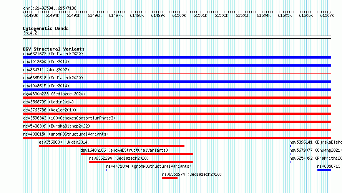Select the nsv6371677 (Sedlazeck2020) label
Screen dimensions: 342x193
tap(53, 54)
